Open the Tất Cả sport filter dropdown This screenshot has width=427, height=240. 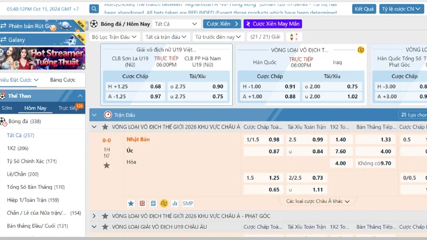pyautogui.click(x=176, y=24)
